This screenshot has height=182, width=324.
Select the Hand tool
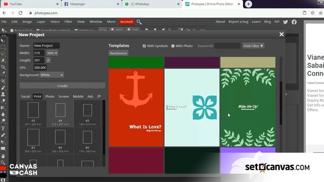[x=3, y=156]
